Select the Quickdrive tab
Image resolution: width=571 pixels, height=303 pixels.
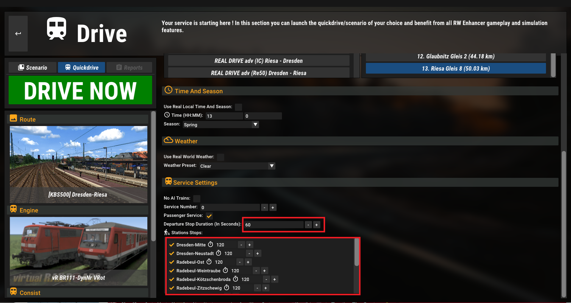[82, 67]
